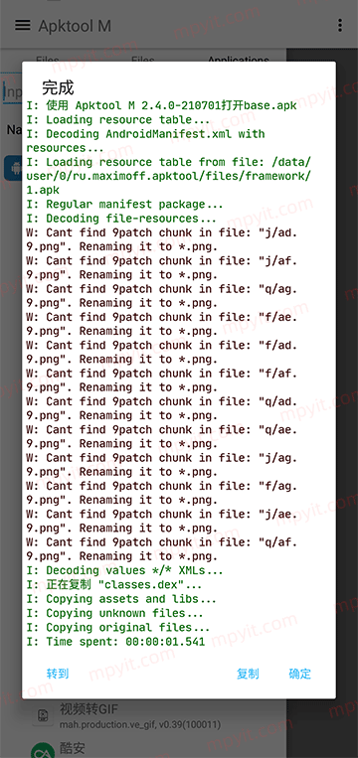
Task: Click the 完成 dialog title
Action: [58, 87]
